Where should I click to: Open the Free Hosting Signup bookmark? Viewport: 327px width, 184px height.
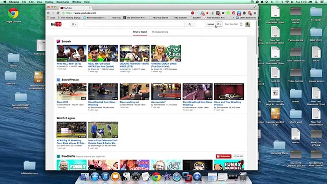point(69,18)
